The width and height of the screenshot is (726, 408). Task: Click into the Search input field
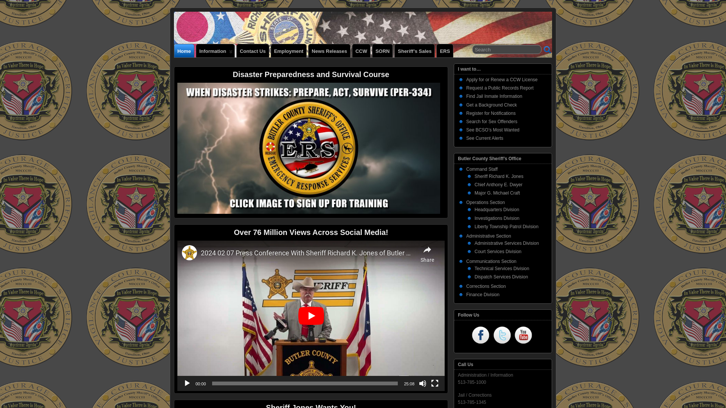pos(507,49)
